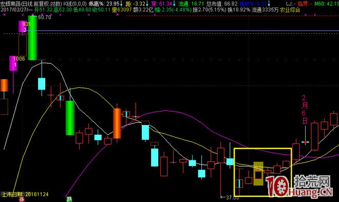Select the small orange candle at far left
The image size is (339, 202).
pos(4,85)
